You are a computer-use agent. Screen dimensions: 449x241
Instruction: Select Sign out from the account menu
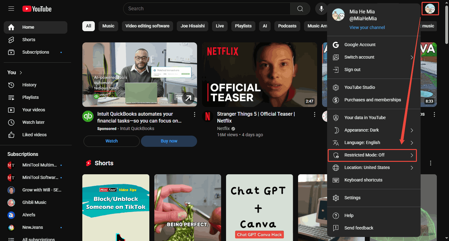(374, 70)
